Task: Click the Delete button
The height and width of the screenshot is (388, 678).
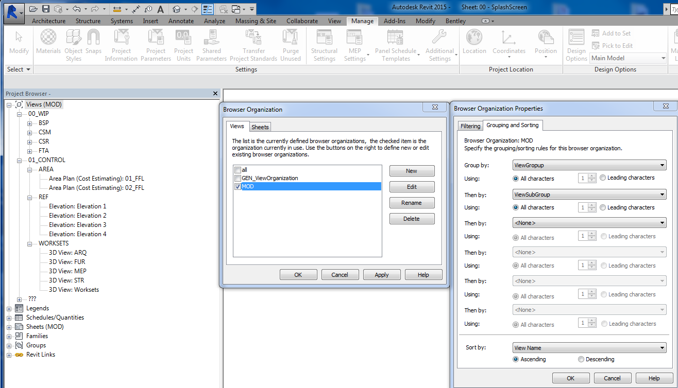Action: coord(412,219)
